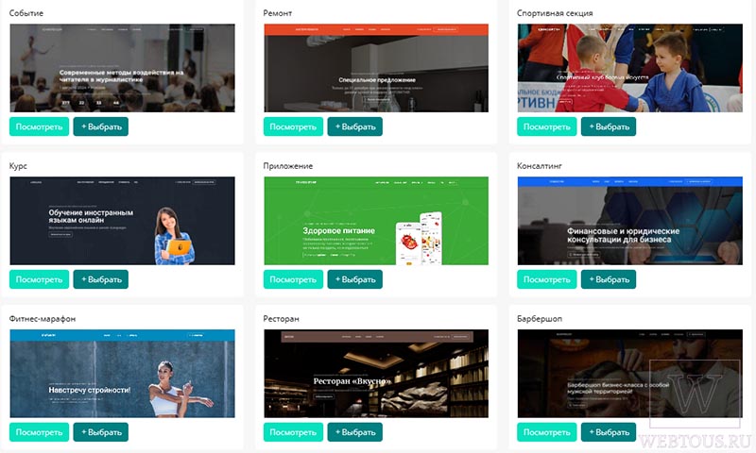Open the Курс language learning thumbnail
The height and width of the screenshot is (453, 756).
click(123, 221)
